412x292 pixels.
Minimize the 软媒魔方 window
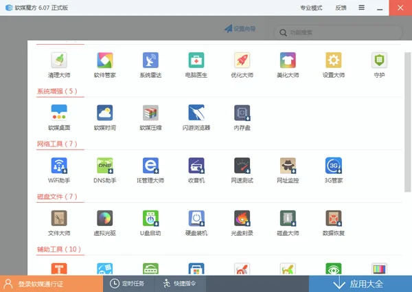(x=380, y=8)
